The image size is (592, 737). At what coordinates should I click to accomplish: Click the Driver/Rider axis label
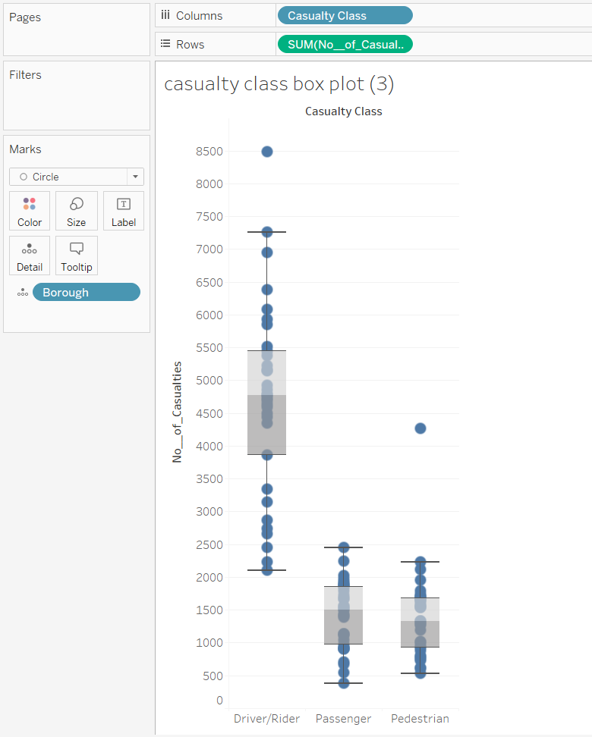tap(267, 719)
